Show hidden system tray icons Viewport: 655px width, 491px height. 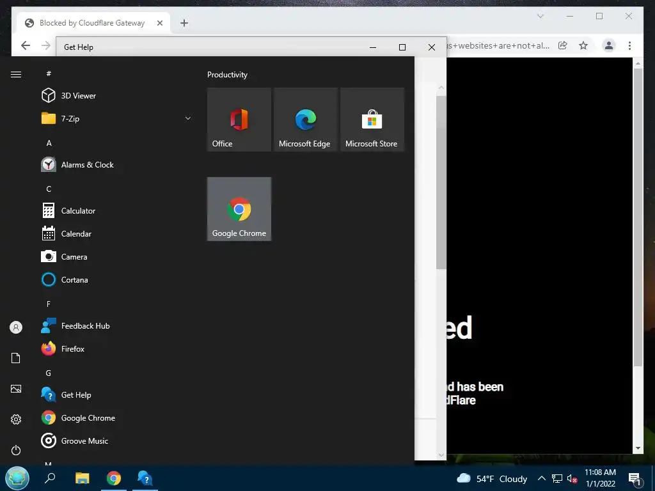[541, 478]
